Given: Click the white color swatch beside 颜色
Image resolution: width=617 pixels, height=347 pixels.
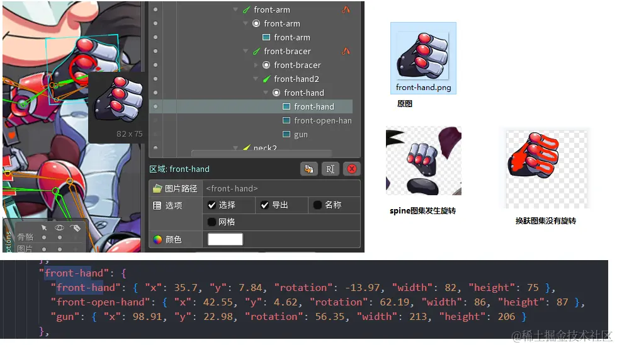Looking at the screenshot, I should click(x=225, y=239).
